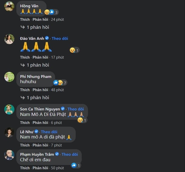Follow Lê Như via Theo dõi
The image size is (185, 172).
point(49,132)
